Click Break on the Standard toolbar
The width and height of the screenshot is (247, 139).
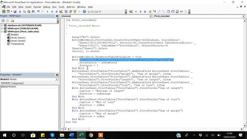[52, 12]
